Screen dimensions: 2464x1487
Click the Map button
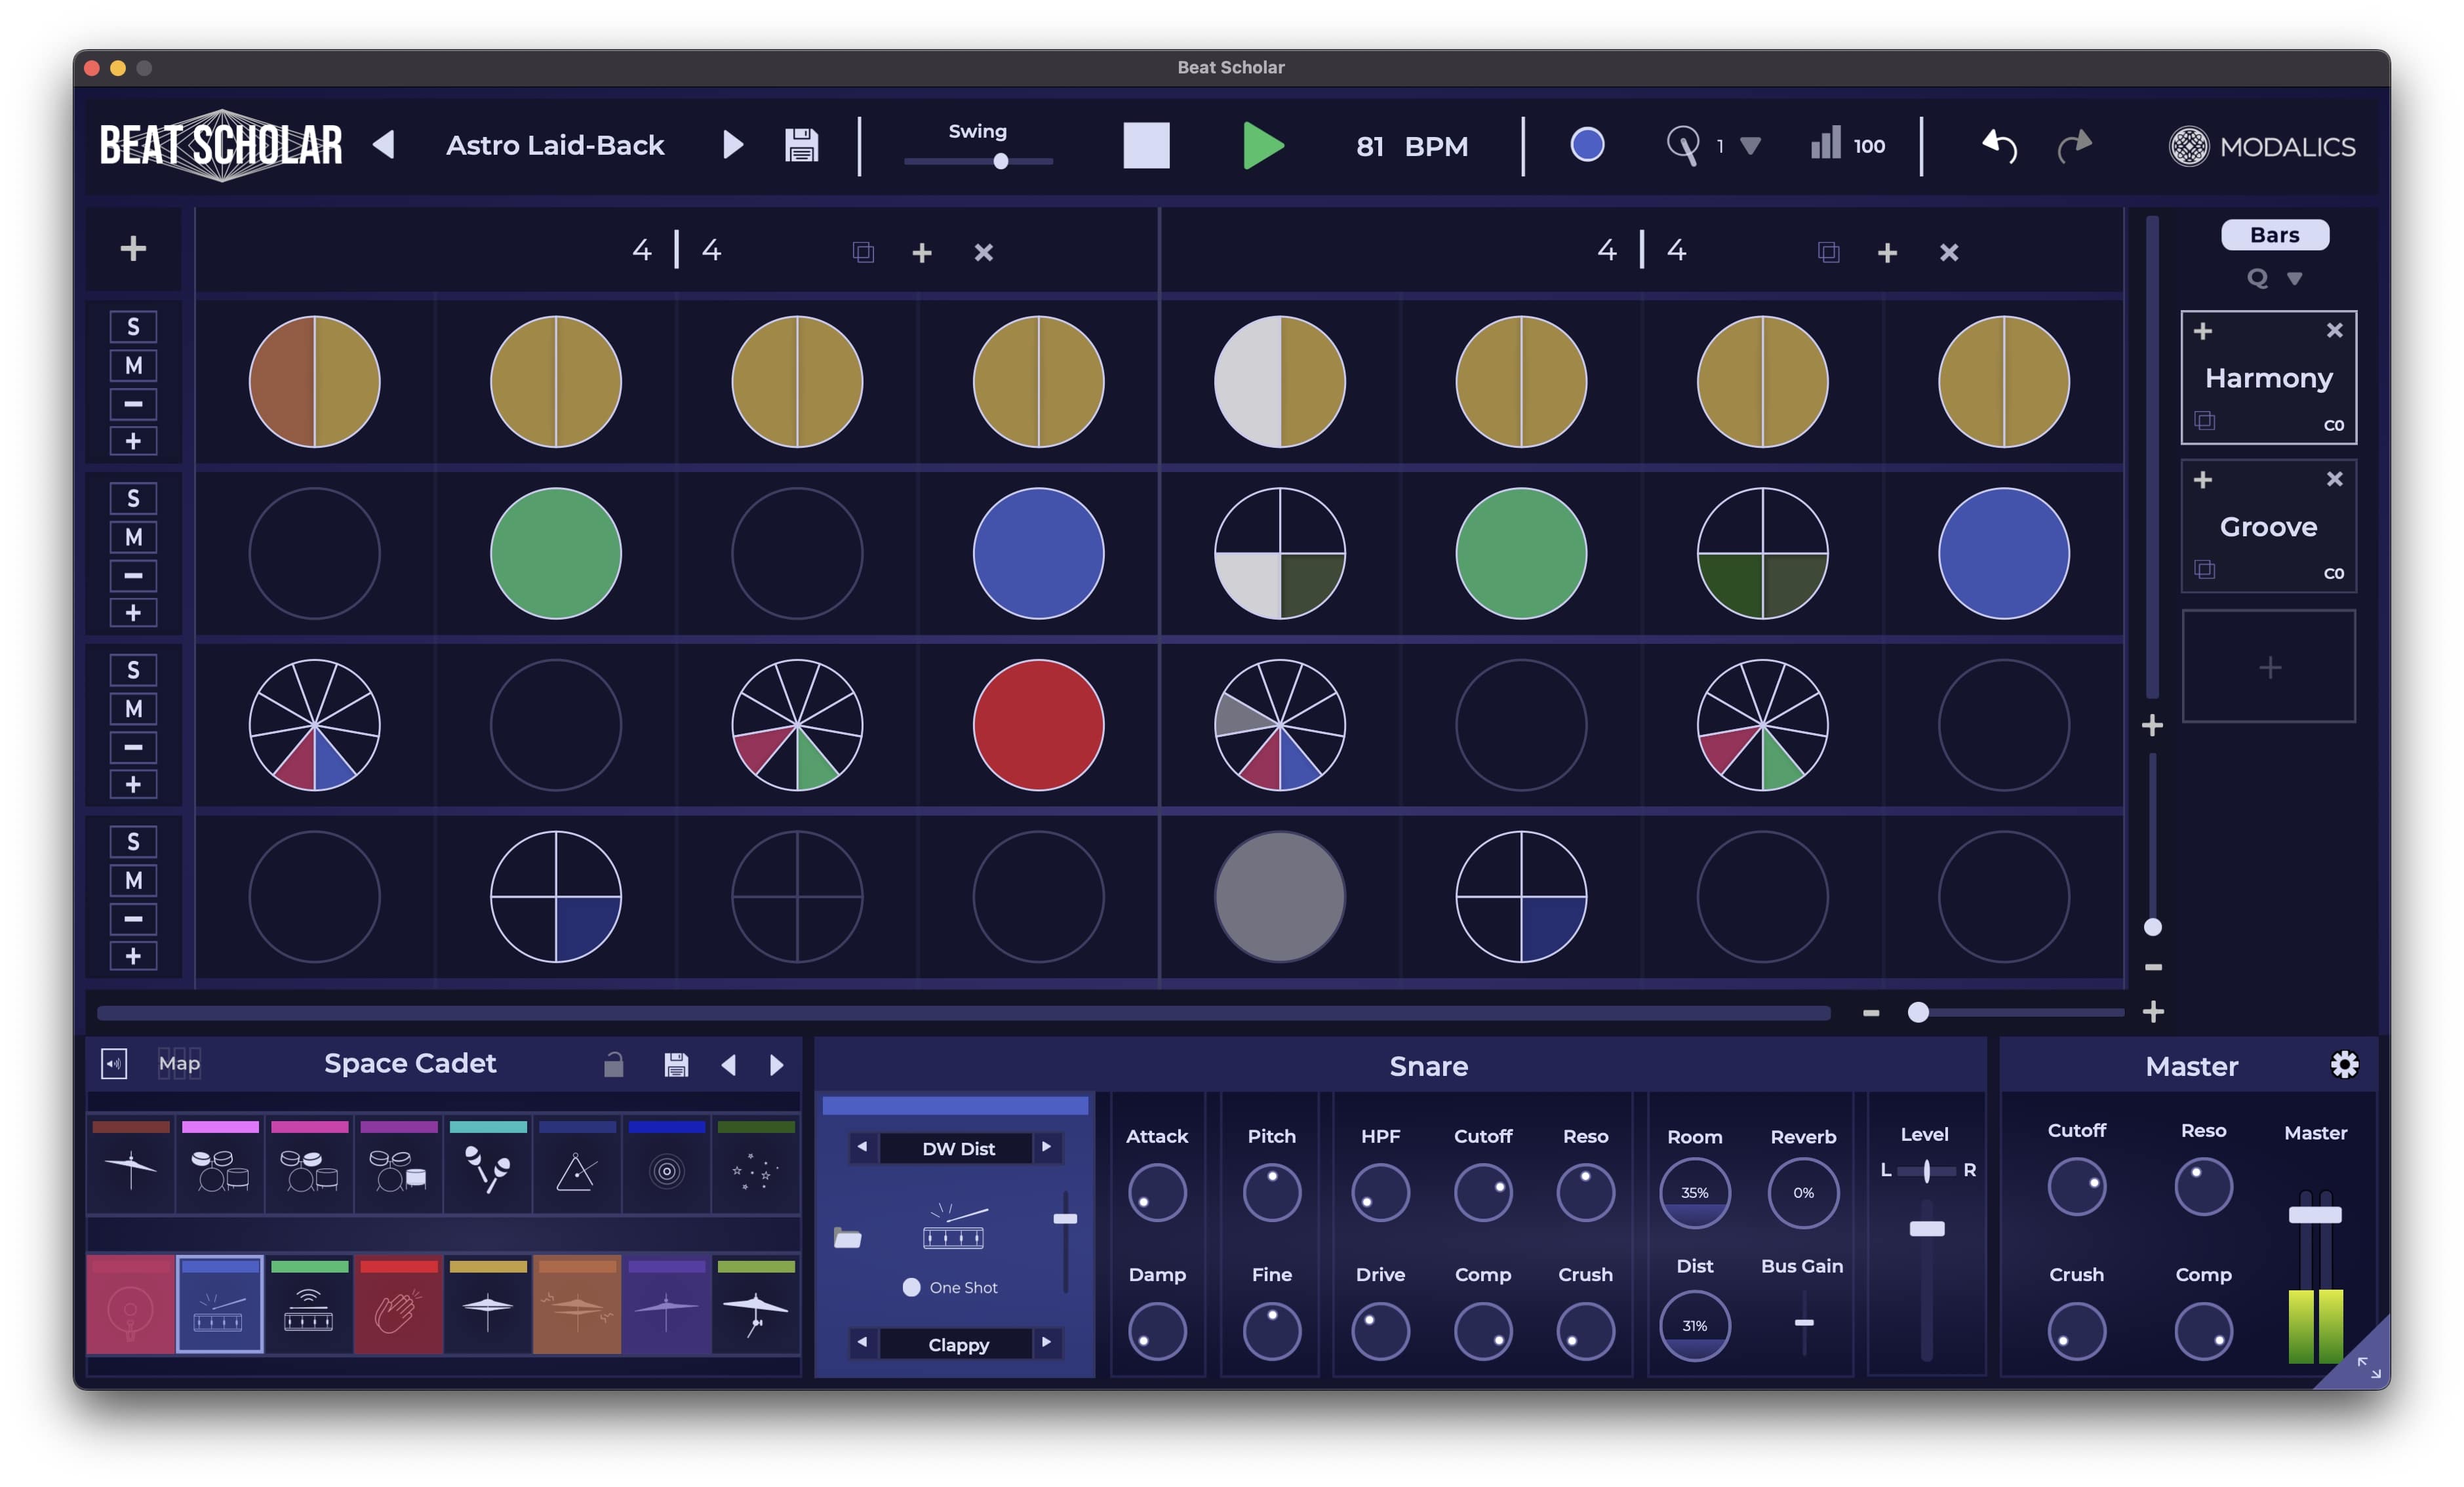tap(179, 1064)
